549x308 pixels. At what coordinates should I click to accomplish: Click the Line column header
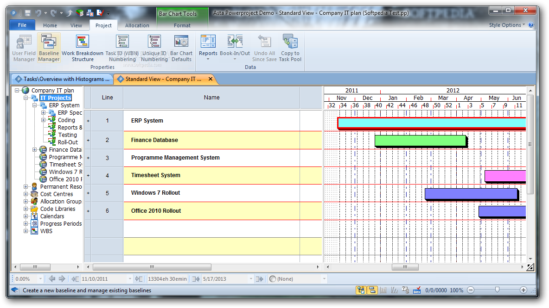[107, 98]
